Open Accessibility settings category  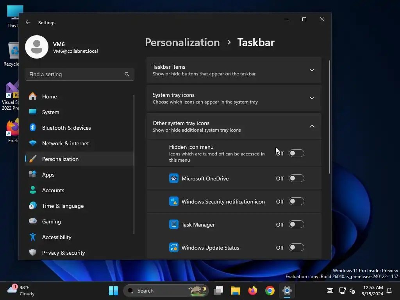79,237
